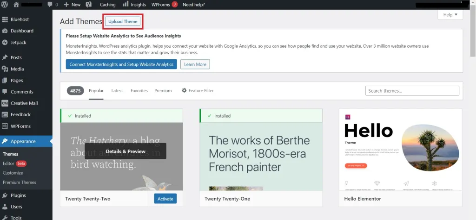This screenshot has height=220, width=476.
Task: Open the Premium Themes submenu item
Action: point(20,182)
